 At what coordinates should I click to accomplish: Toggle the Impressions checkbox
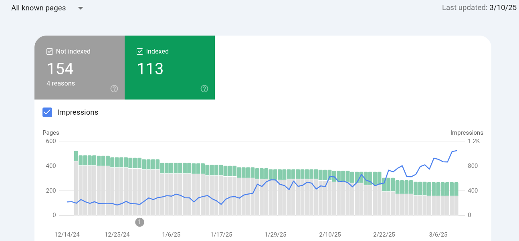[x=47, y=112]
